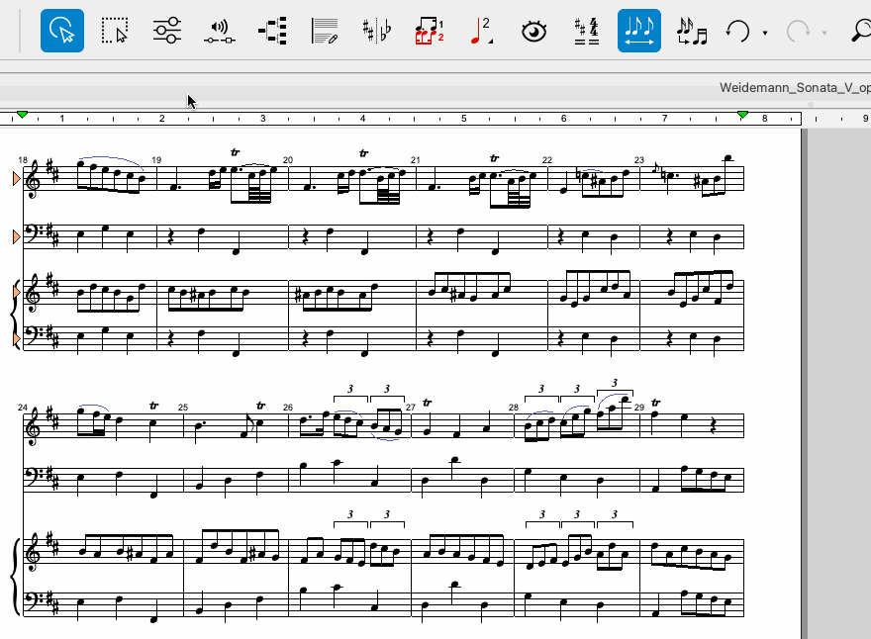
Task: Click the key and time signature icon
Action: (587, 31)
